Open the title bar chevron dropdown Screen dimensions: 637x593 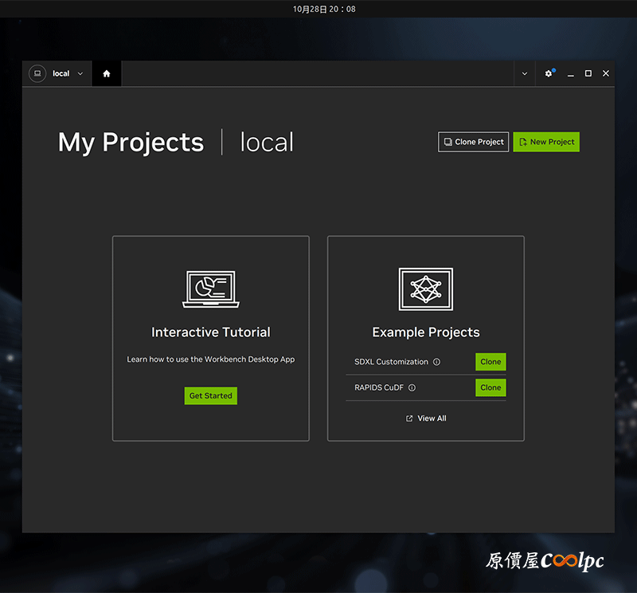(x=524, y=73)
